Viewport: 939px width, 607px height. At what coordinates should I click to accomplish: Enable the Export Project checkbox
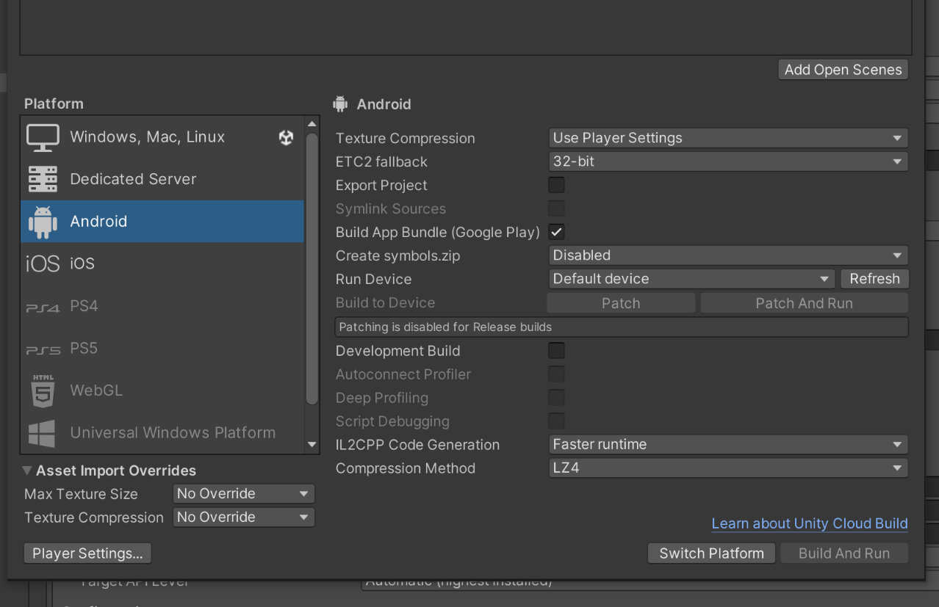pyautogui.click(x=557, y=185)
